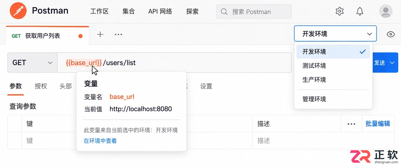Click the search magnifier icon

tap(224, 12)
